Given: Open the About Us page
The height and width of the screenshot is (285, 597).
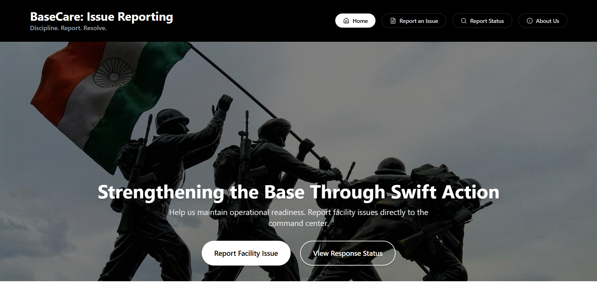Looking at the screenshot, I should tap(543, 21).
